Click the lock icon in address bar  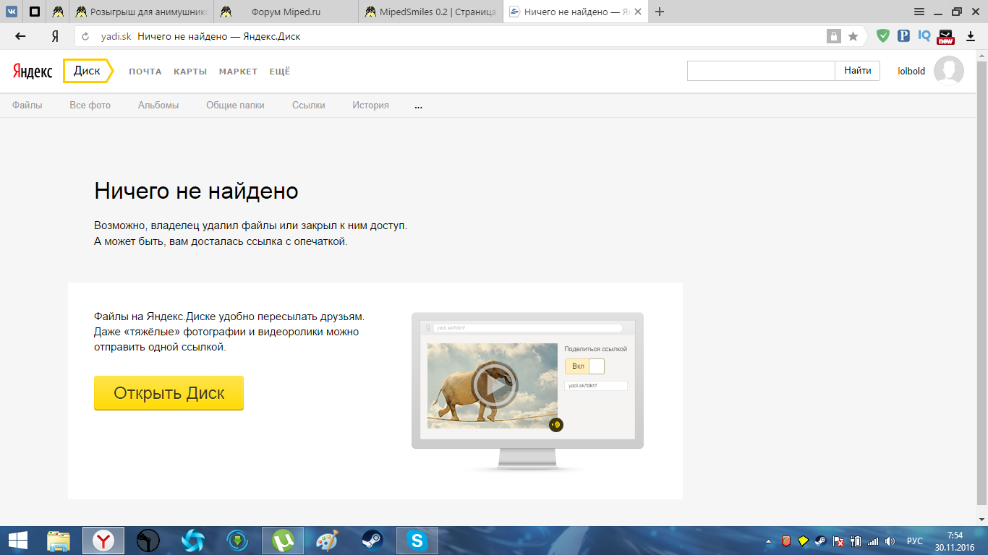point(834,36)
